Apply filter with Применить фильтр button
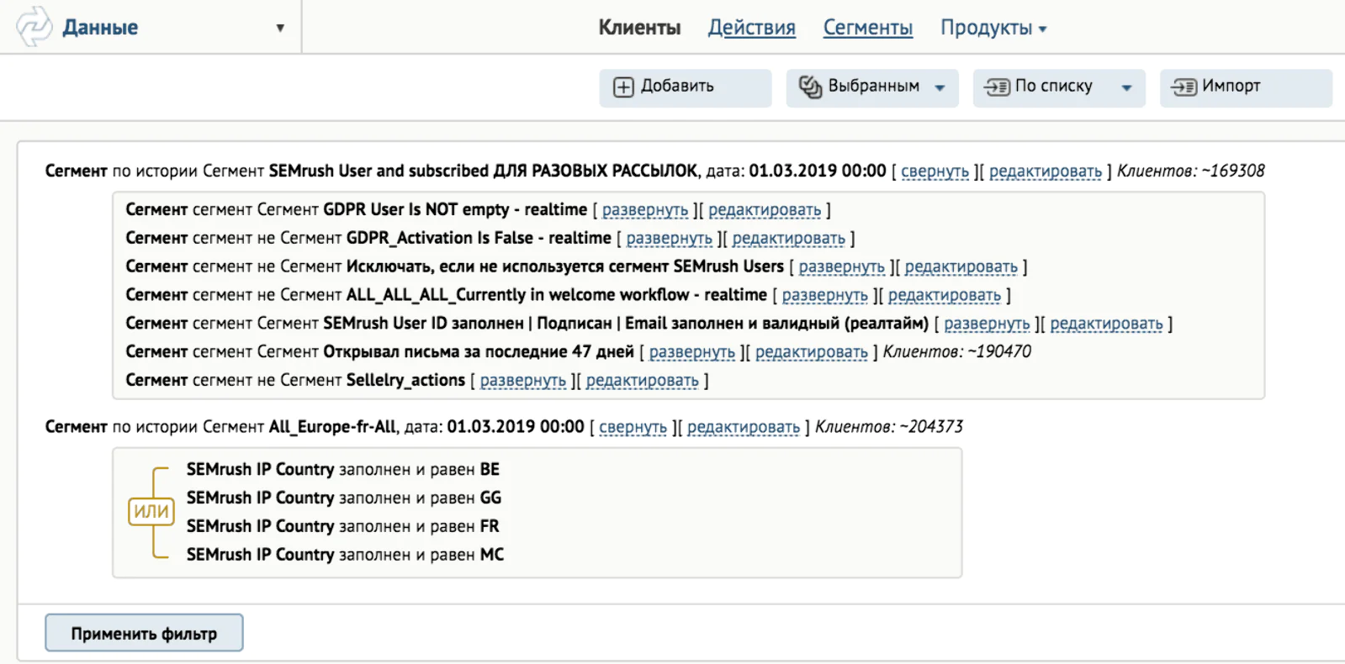Screen dimensions: 1345x664 pyautogui.click(x=144, y=633)
